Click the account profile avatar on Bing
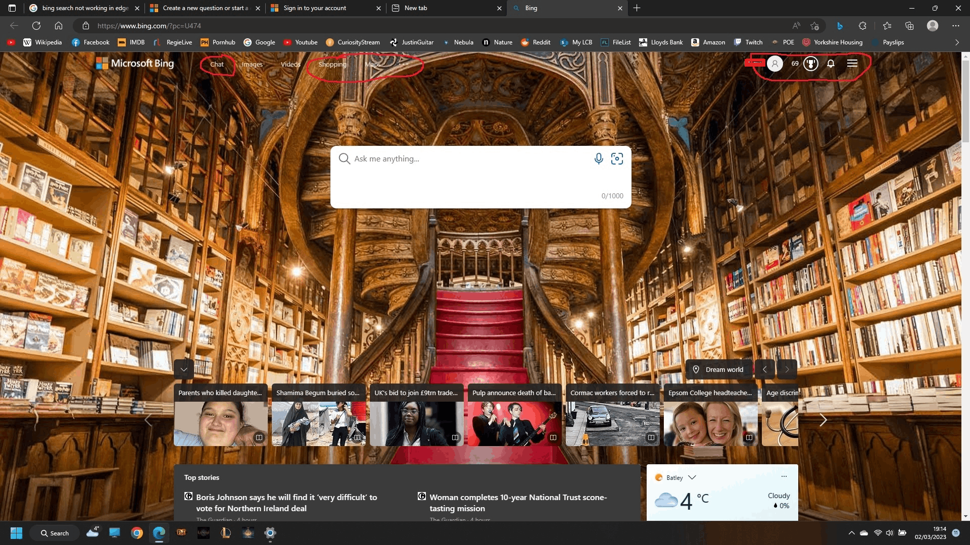The width and height of the screenshot is (970, 545). 775,64
